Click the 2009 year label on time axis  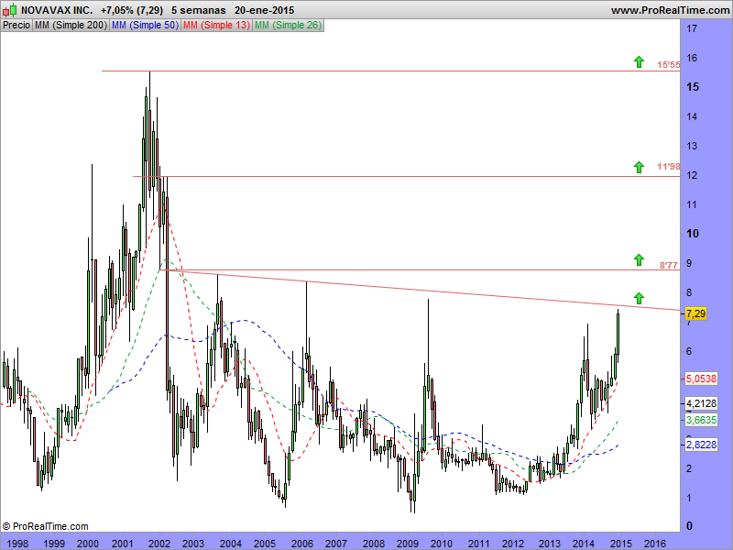(407, 544)
